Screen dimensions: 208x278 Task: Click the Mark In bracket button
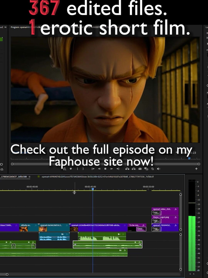[x=77, y=169]
